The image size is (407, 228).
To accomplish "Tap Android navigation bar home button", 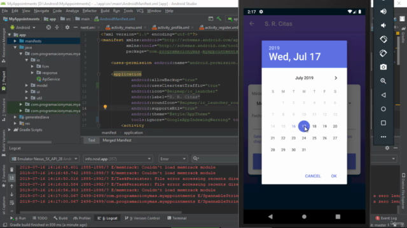I will pyautogui.click(x=304, y=217).
